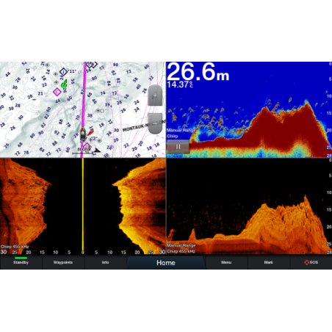Zoom out on the chart with minus button

(x=155, y=123)
